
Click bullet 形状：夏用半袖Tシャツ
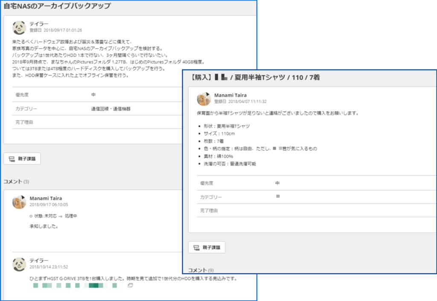tap(227, 126)
